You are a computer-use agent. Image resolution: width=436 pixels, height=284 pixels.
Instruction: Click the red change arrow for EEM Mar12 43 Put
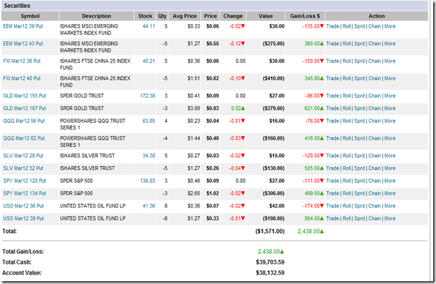tap(243, 44)
